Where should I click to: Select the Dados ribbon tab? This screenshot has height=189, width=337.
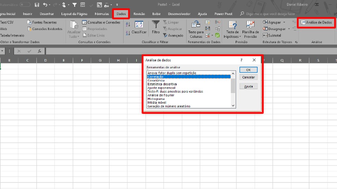click(121, 14)
